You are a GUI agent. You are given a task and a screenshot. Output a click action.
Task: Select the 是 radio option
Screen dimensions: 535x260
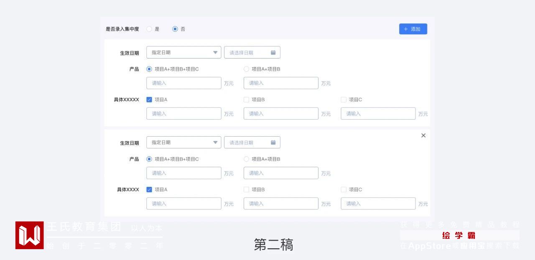pyautogui.click(x=149, y=29)
